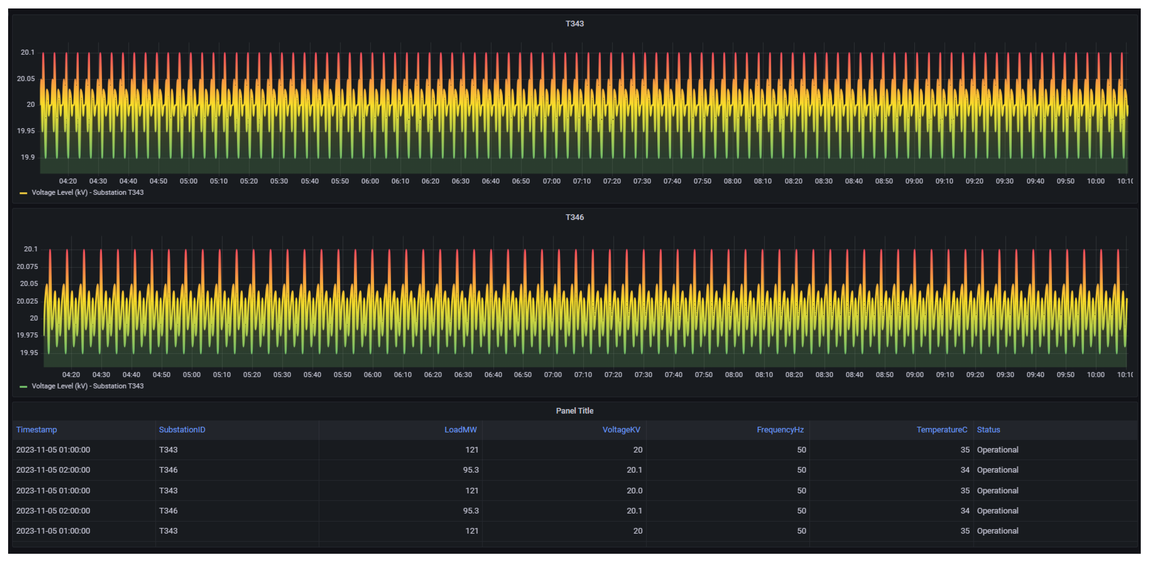Open the 'Panel Title' table panel menu
This screenshot has width=1151, height=564.
tap(574, 411)
